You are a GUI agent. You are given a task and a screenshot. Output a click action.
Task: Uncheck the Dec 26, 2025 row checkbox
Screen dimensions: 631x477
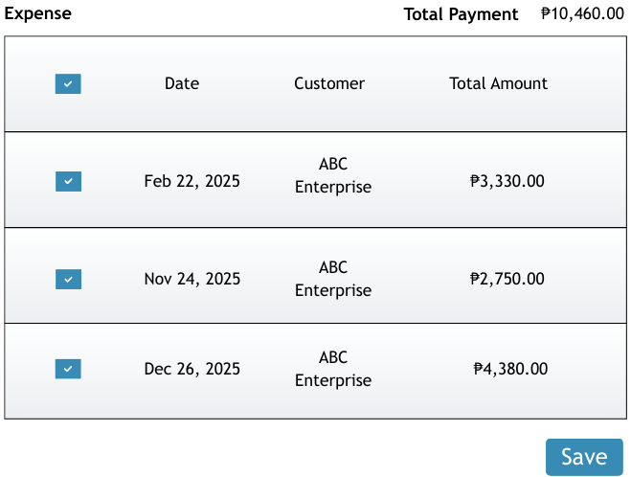coord(68,369)
